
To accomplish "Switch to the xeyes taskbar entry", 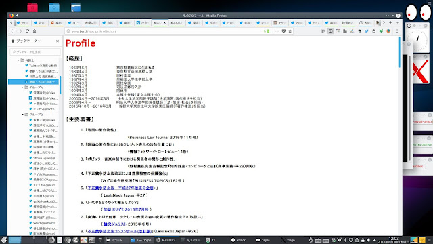I will tap(263, 240).
